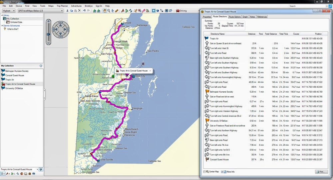Click the What is this? link
The height and width of the screenshot is (180, 333).
coord(13,29)
